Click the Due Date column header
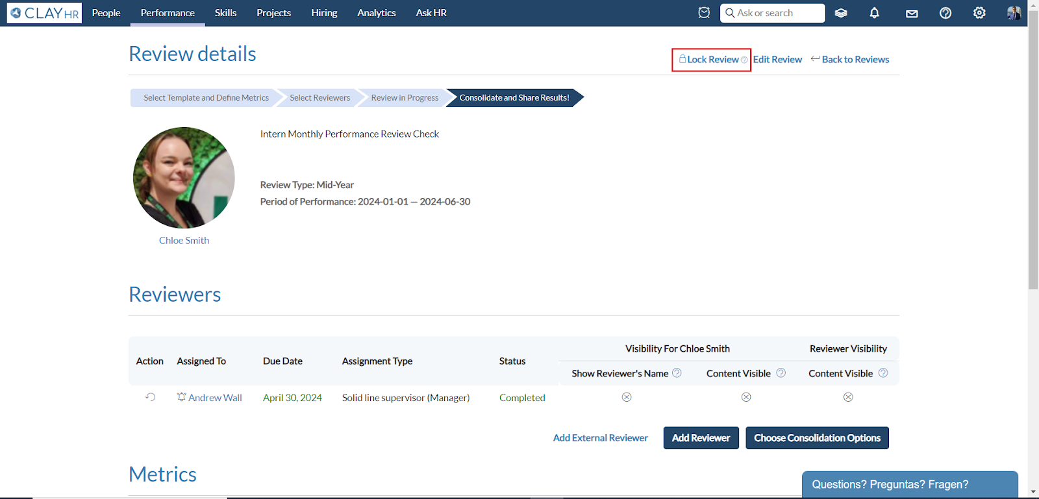The image size is (1039, 499). 282,361
